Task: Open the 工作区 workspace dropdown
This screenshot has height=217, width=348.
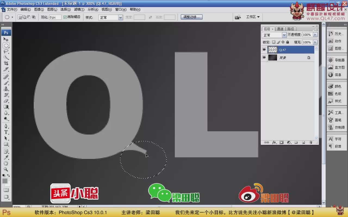Action: tap(253, 17)
